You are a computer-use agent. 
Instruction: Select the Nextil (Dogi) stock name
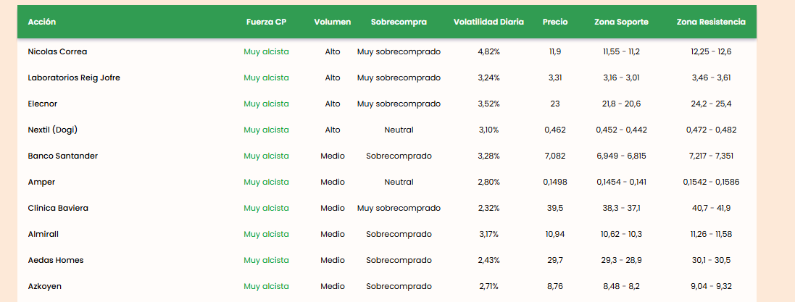click(52, 130)
